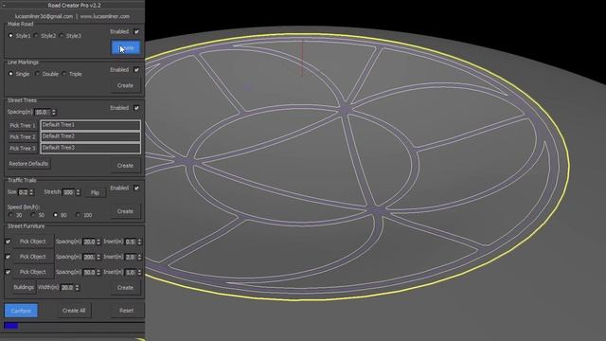The image size is (606, 341).
Task: Click the Traffic Trails Stretch field
Action: (x=68, y=192)
